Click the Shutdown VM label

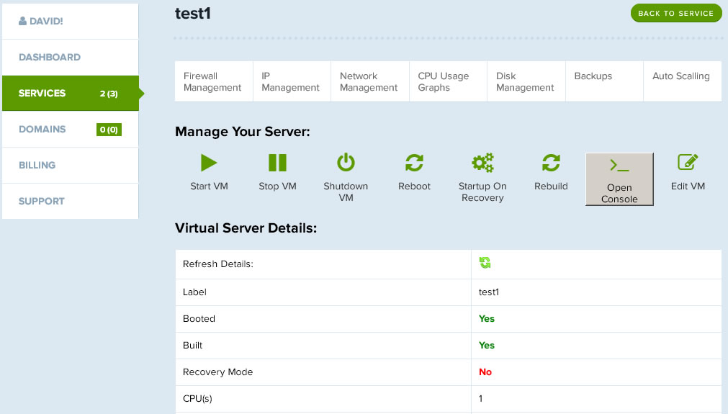[x=346, y=192]
